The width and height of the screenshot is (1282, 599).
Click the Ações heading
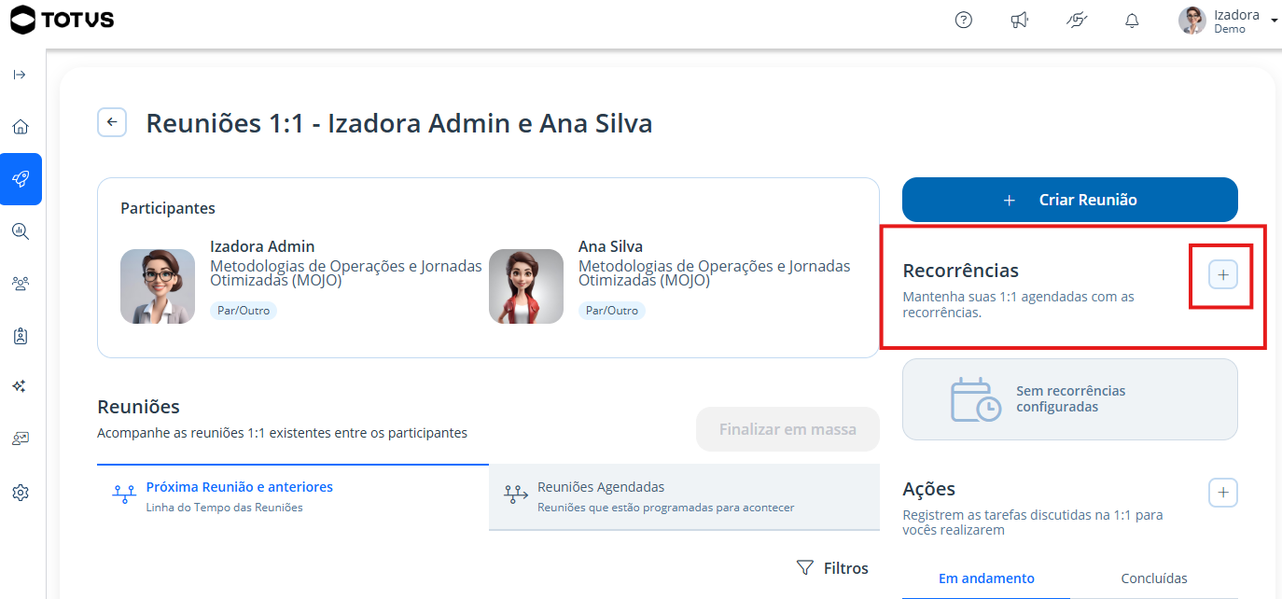point(929,489)
